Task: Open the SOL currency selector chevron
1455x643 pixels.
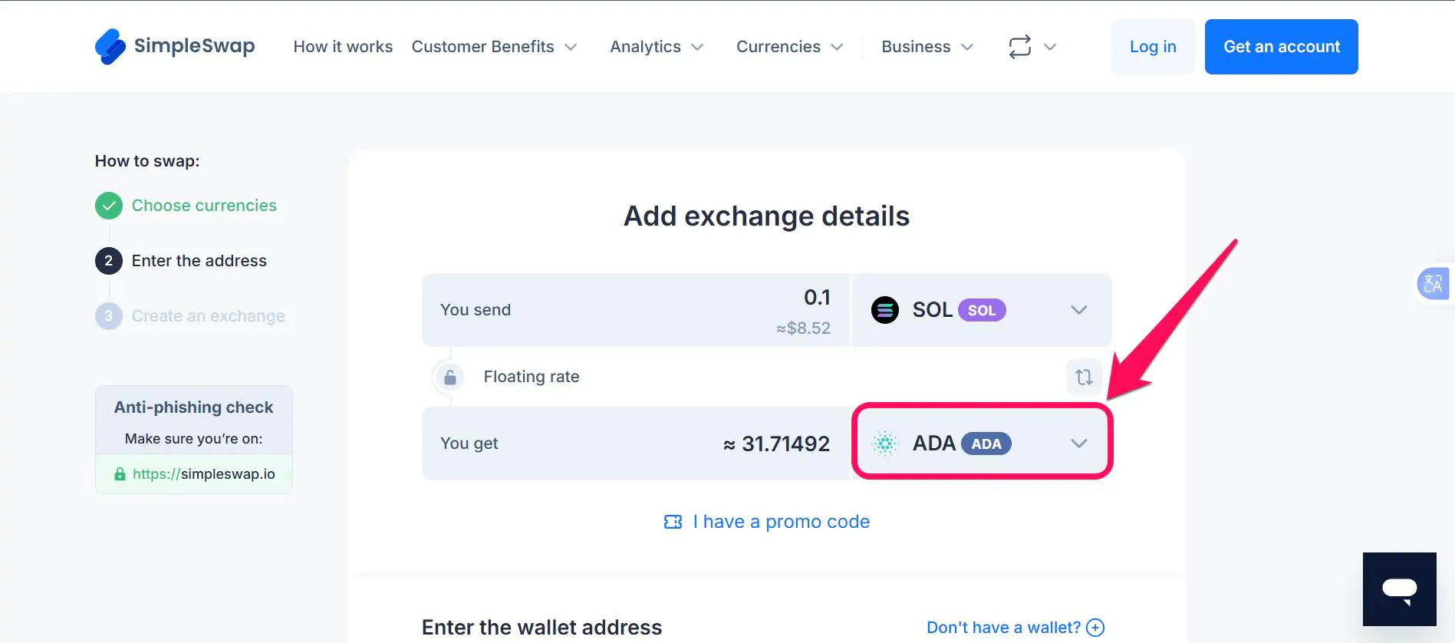Action: click(x=1079, y=310)
